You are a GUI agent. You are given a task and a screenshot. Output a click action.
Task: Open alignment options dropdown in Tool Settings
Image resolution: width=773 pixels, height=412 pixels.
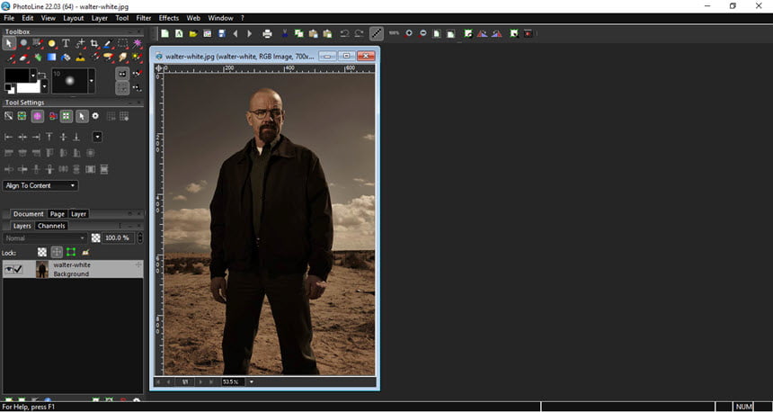coord(98,137)
